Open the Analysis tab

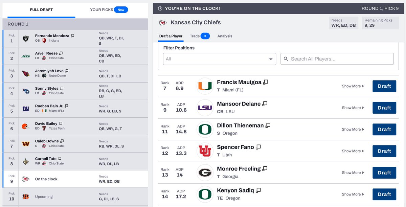225,36
